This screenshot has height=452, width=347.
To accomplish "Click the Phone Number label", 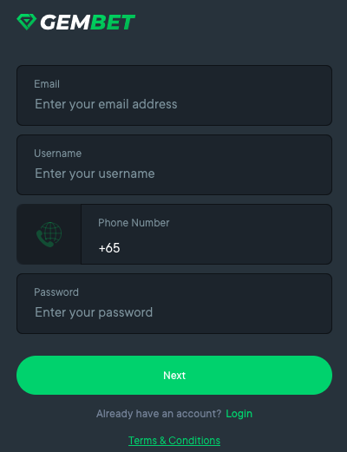I will pyautogui.click(x=134, y=223).
